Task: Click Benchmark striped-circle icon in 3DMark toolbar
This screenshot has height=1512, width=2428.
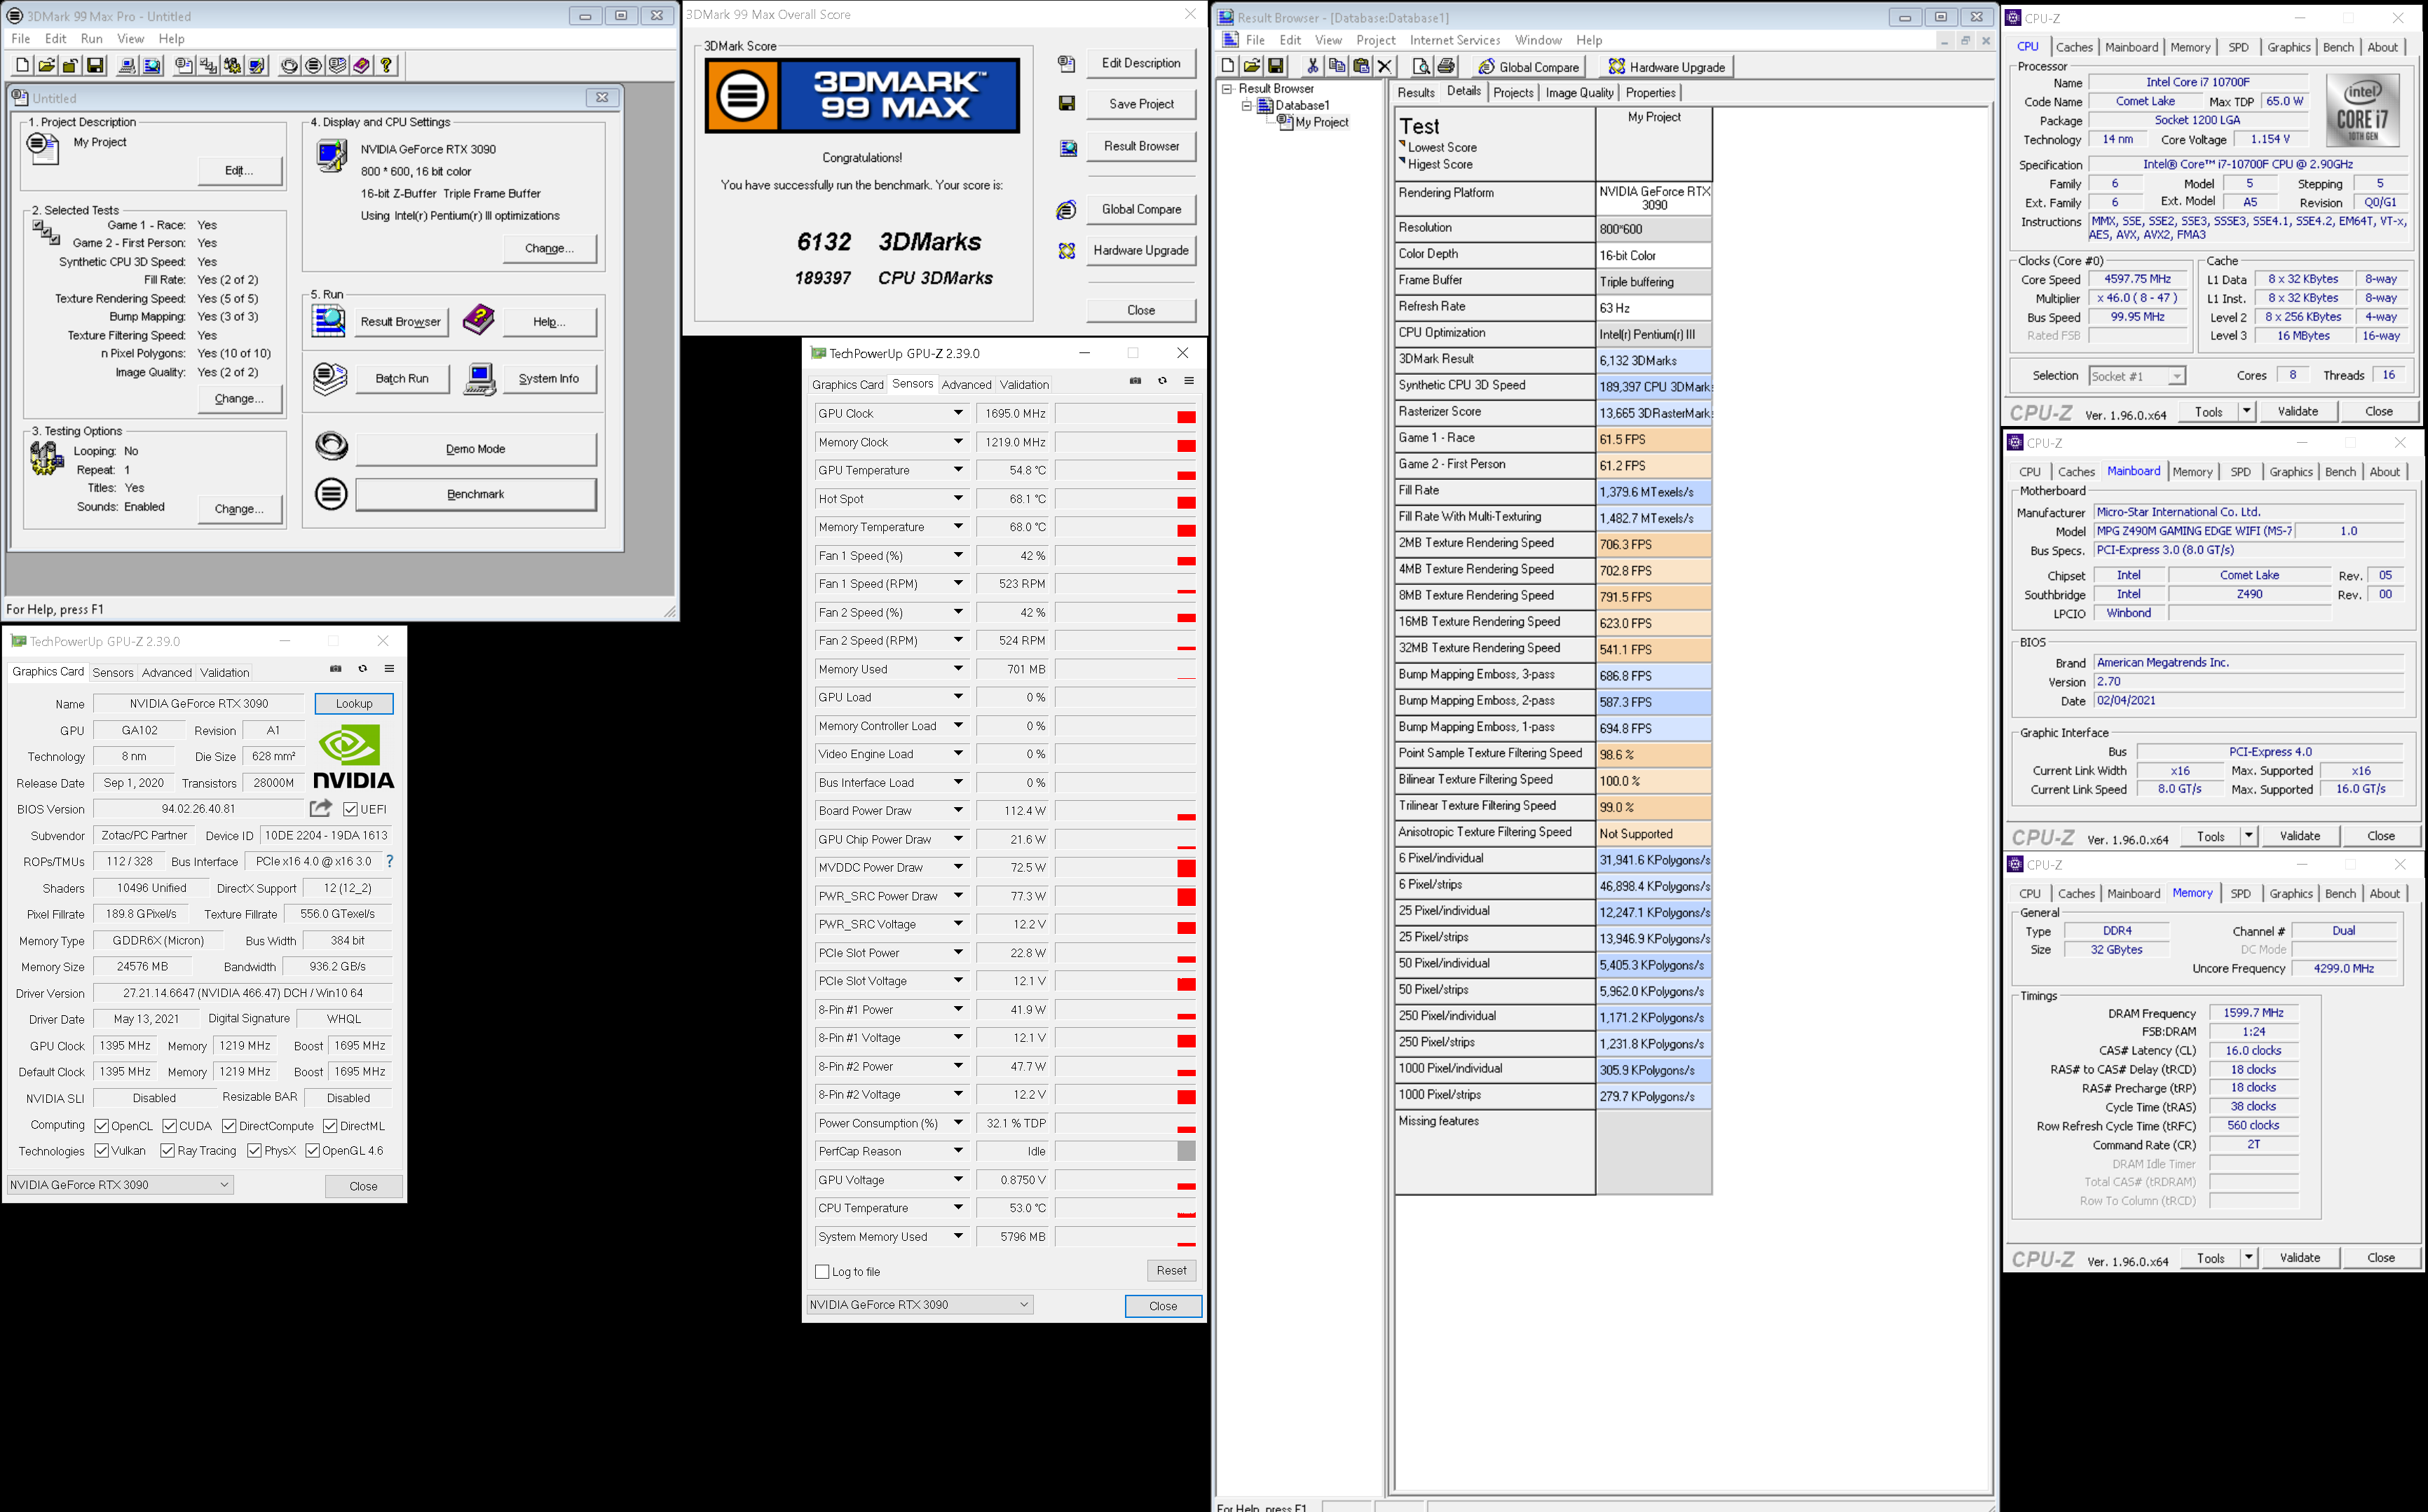Action: click(313, 66)
